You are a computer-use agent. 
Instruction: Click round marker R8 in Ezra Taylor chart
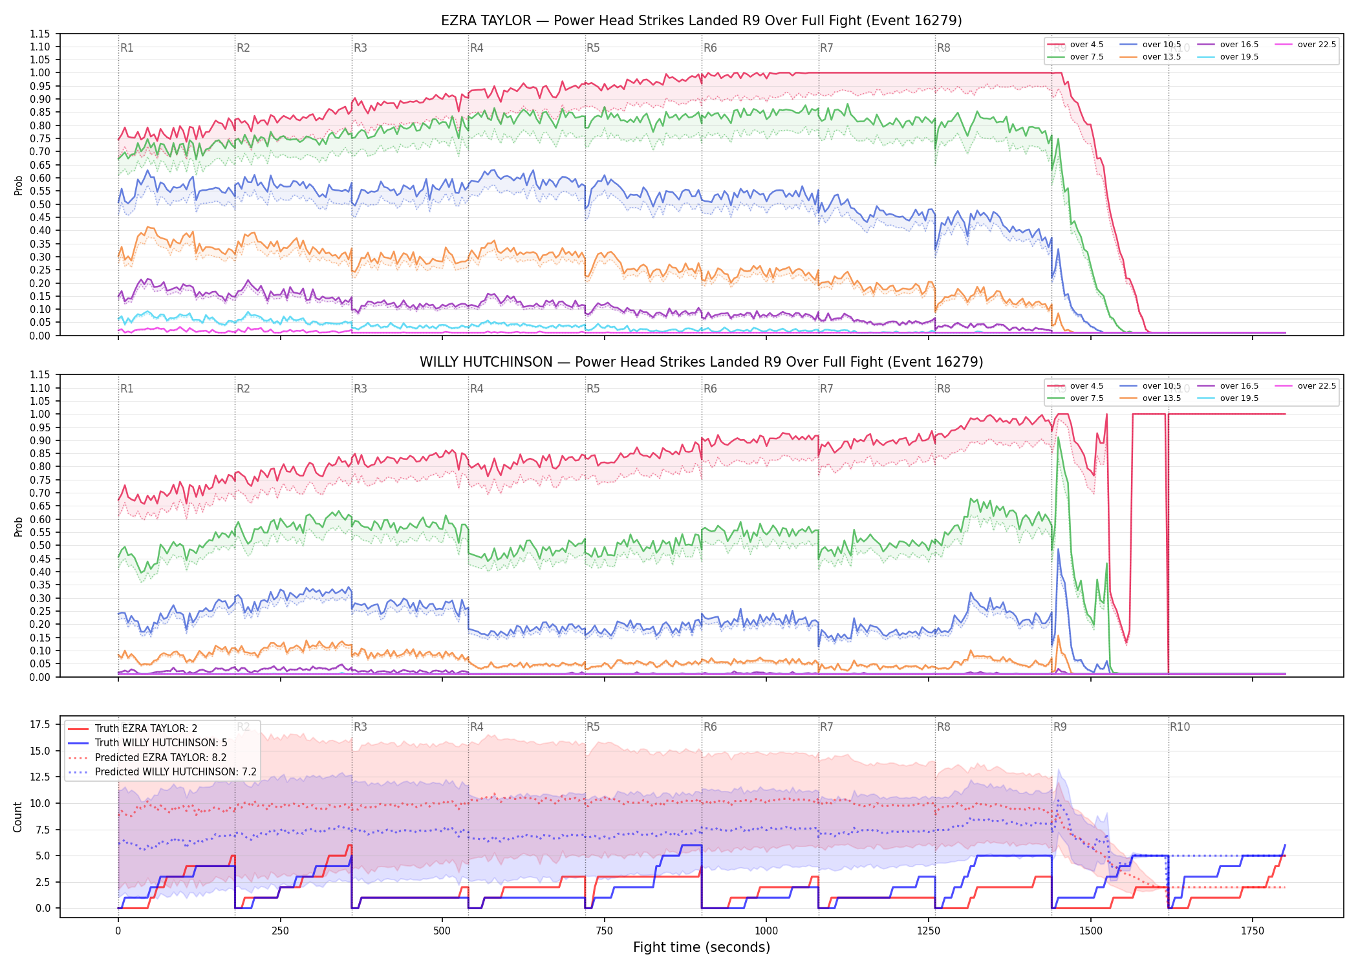coord(943,48)
